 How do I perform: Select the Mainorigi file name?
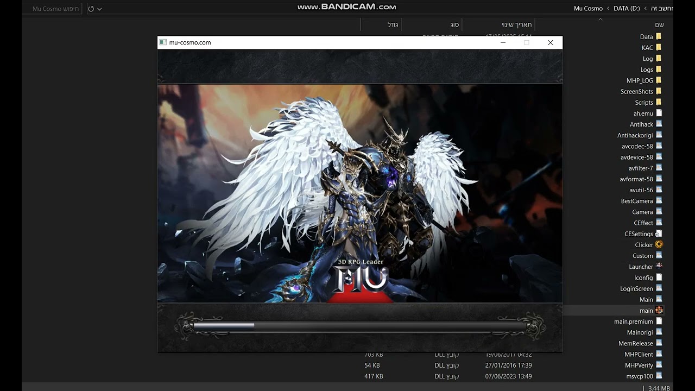click(640, 332)
